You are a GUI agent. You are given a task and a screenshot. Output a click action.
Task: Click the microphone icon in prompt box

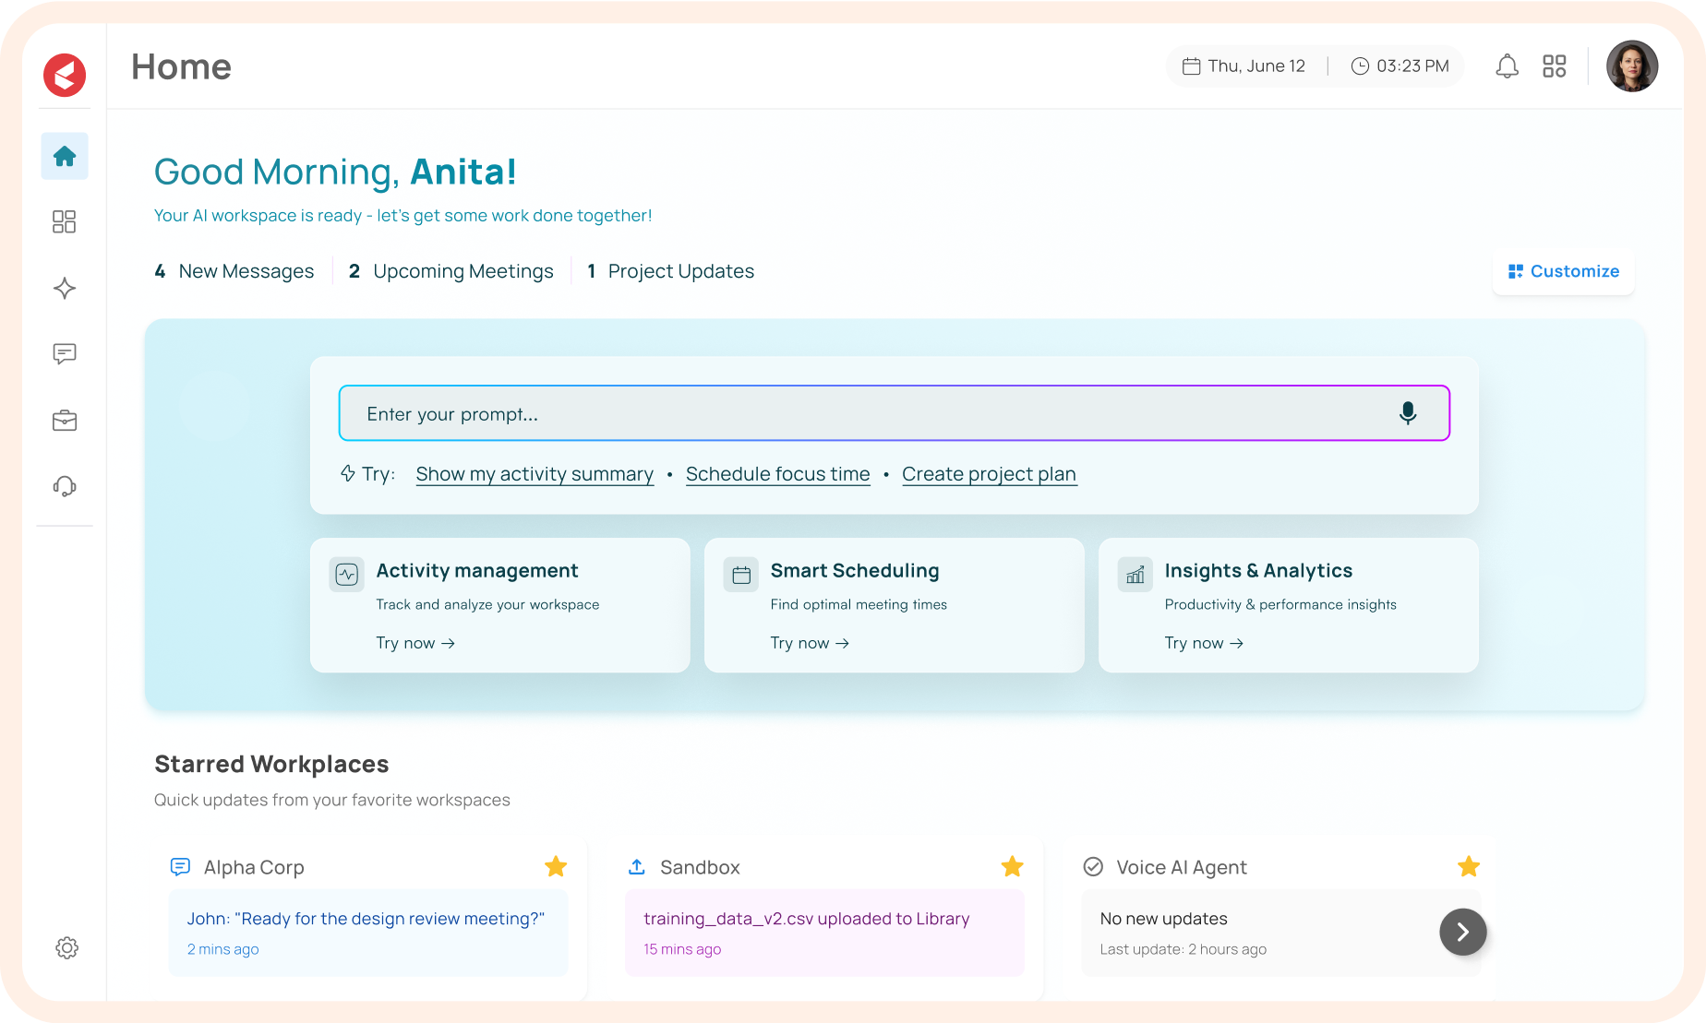click(x=1408, y=413)
